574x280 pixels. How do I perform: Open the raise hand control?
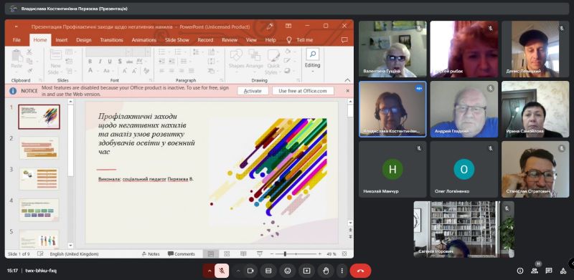click(326, 271)
